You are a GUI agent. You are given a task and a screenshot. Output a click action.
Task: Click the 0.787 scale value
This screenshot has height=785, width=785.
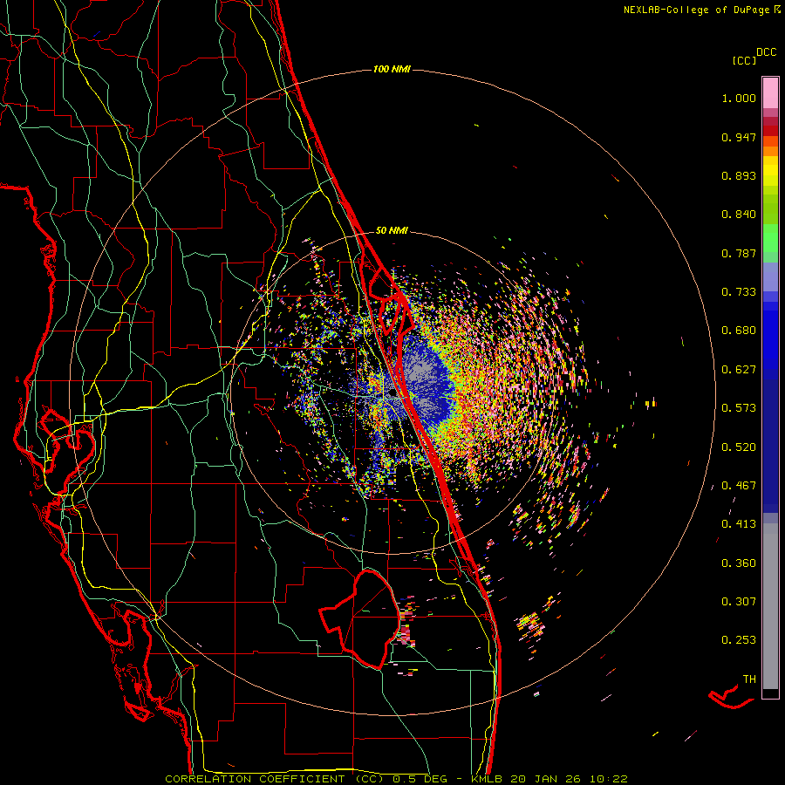pyautogui.click(x=739, y=253)
